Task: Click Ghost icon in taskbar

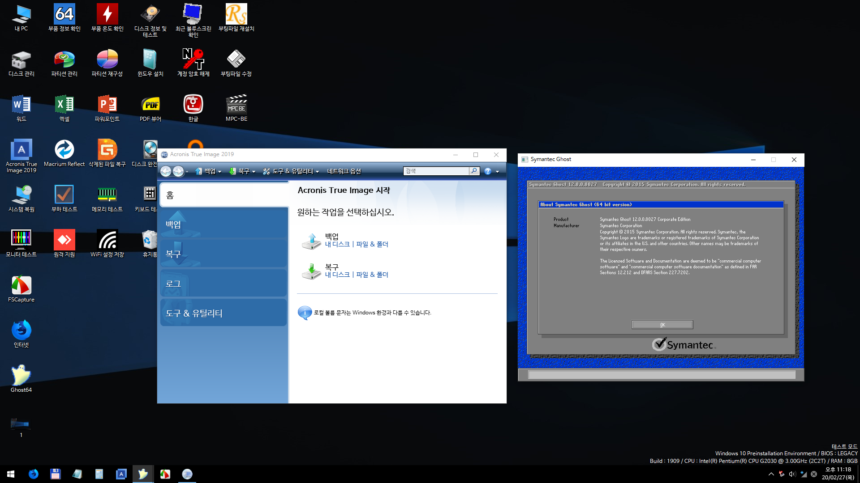Action: [143, 474]
